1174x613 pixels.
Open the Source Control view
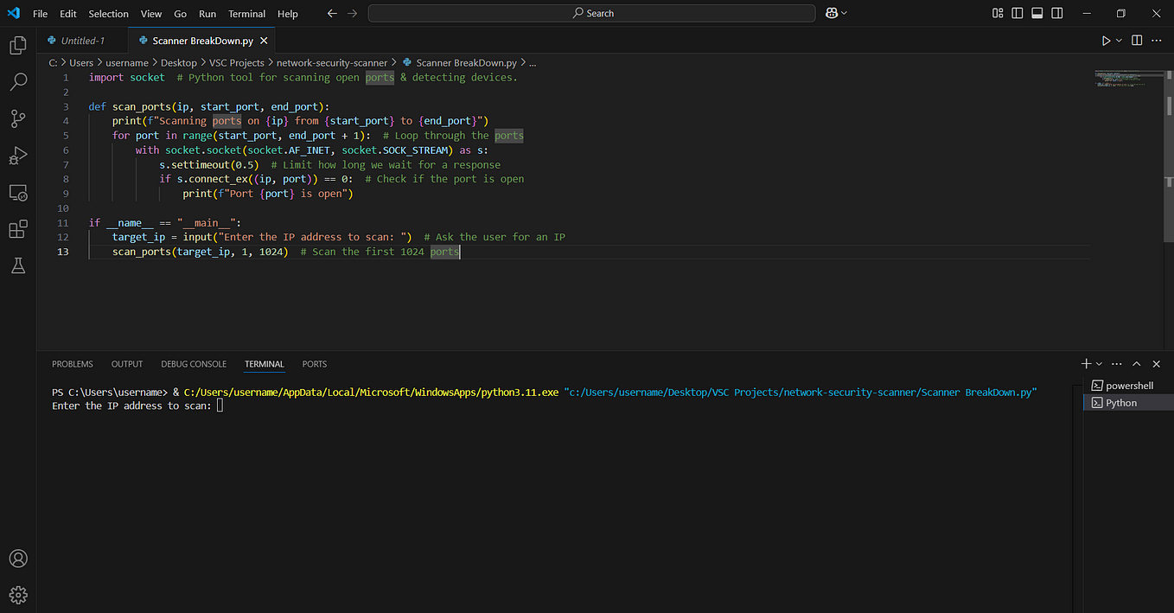(18, 118)
